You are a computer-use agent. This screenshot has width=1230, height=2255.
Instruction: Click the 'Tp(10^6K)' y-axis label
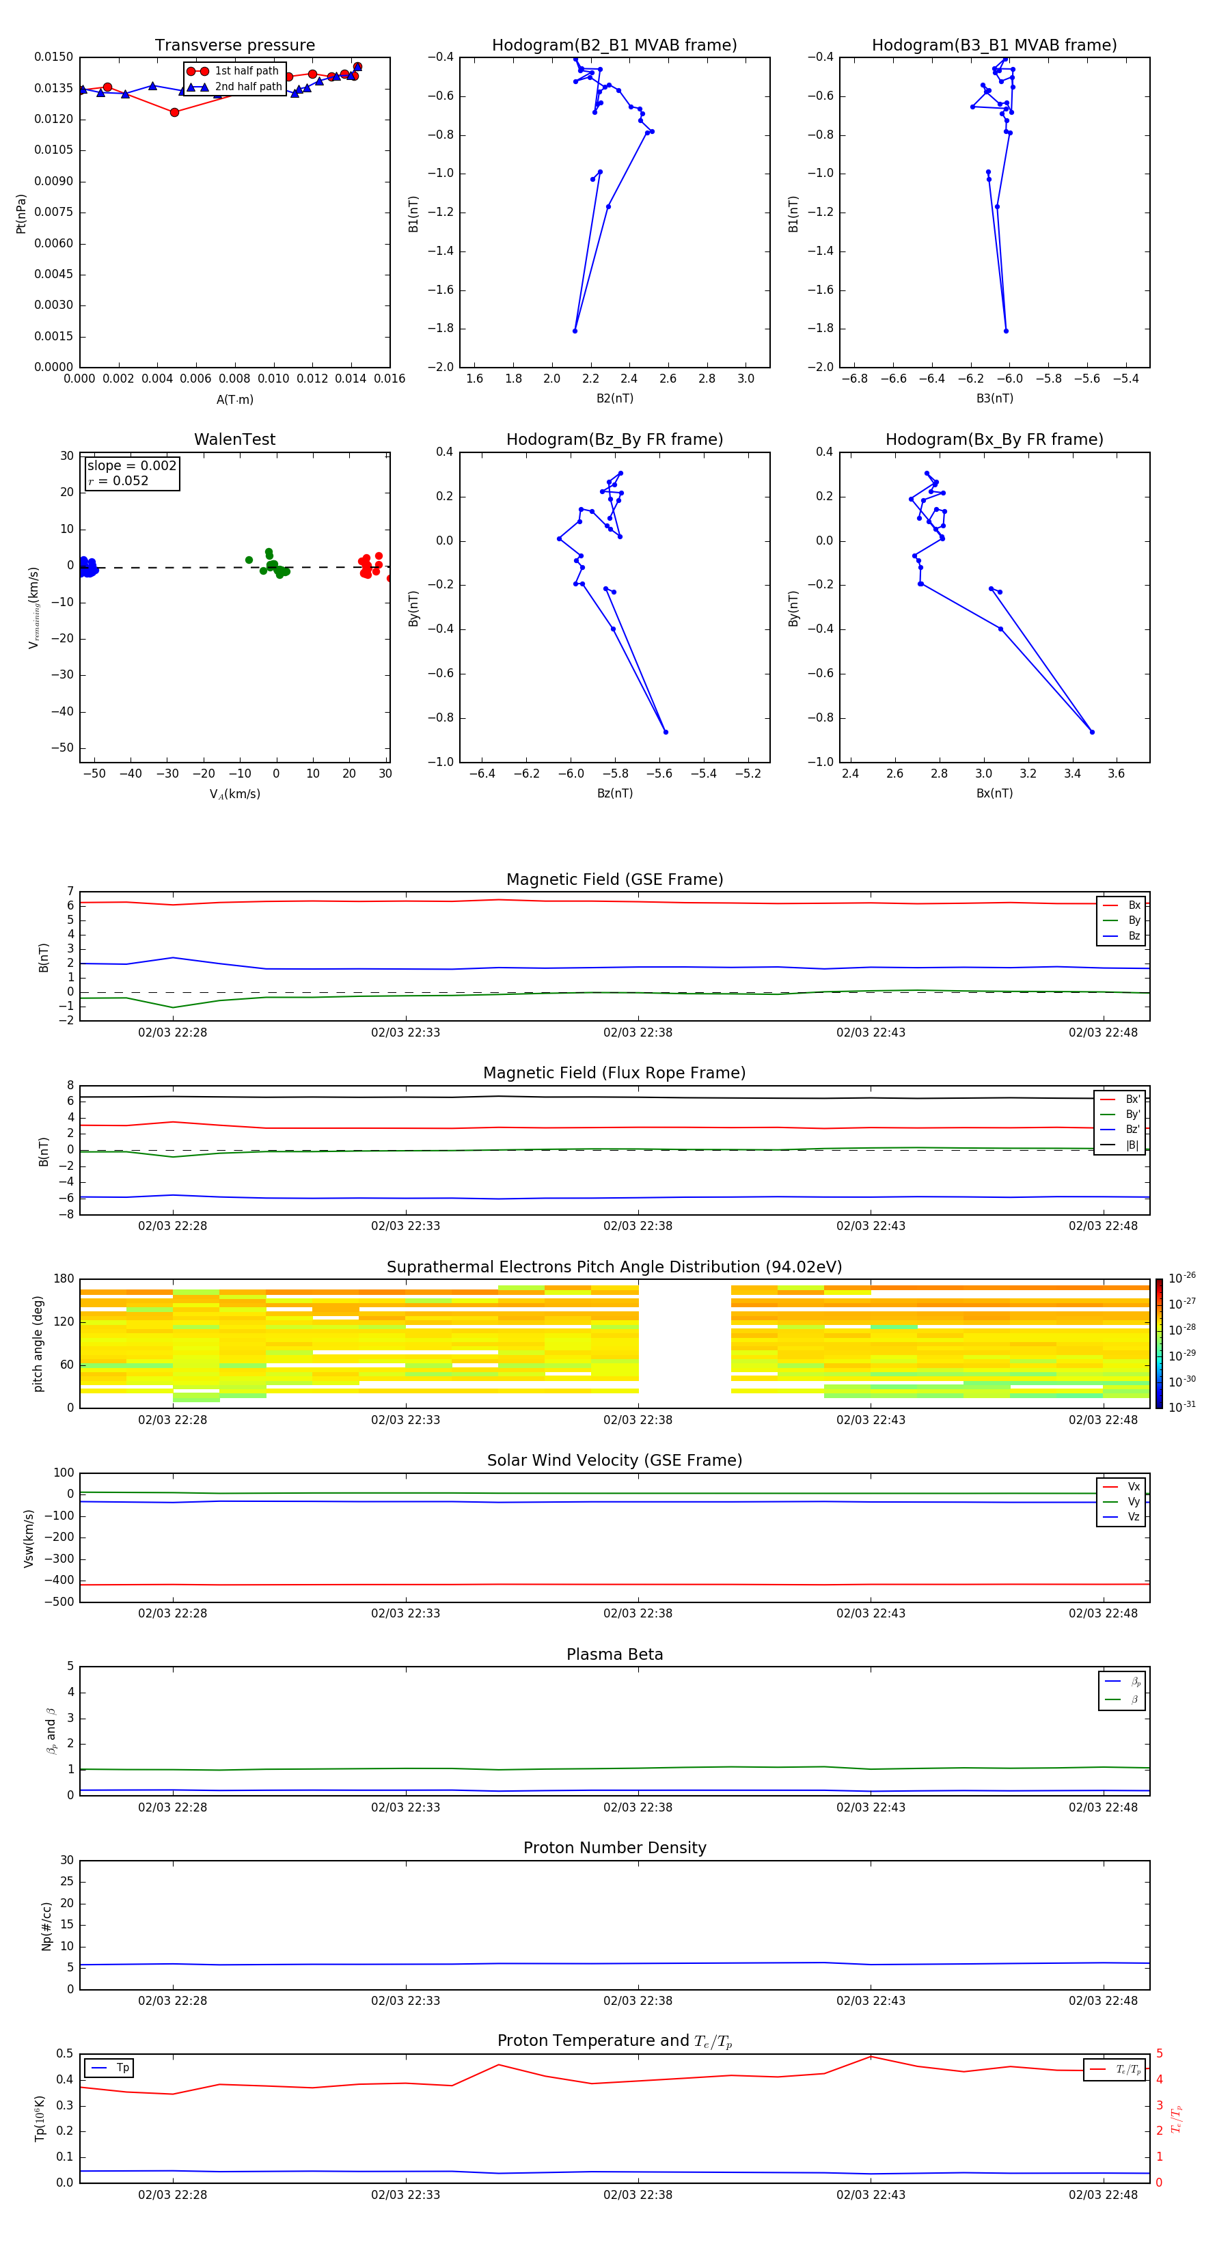(x=40, y=2118)
